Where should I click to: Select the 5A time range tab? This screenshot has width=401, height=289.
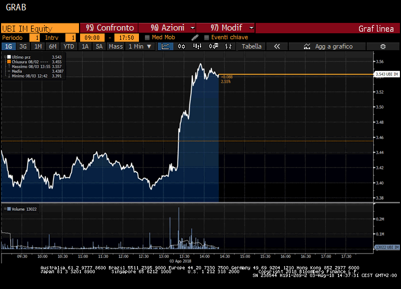tap(99, 46)
